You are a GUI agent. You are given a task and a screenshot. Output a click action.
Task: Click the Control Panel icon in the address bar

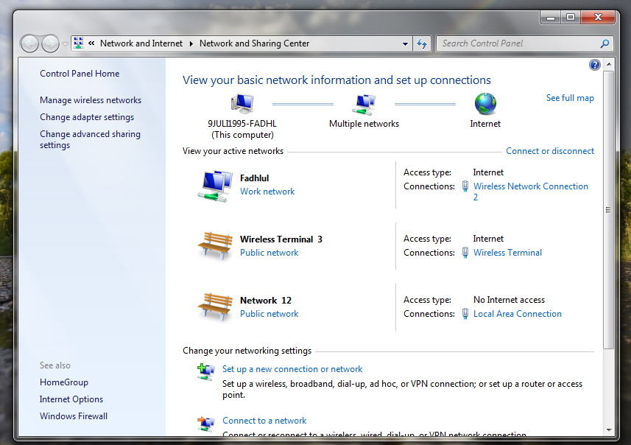[78, 43]
